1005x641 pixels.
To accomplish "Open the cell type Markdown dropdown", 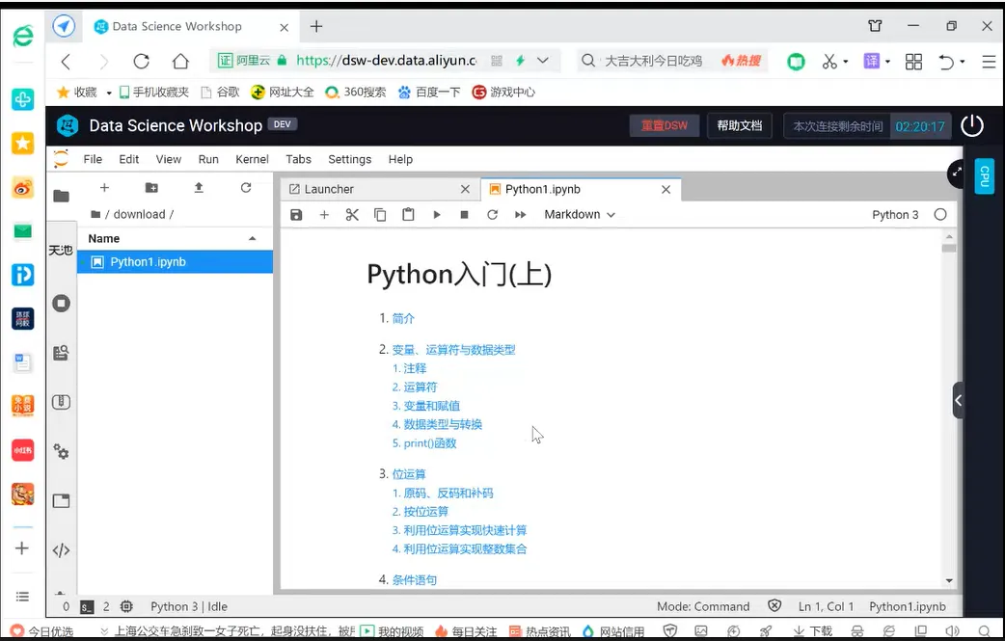I will pos(580,215).
